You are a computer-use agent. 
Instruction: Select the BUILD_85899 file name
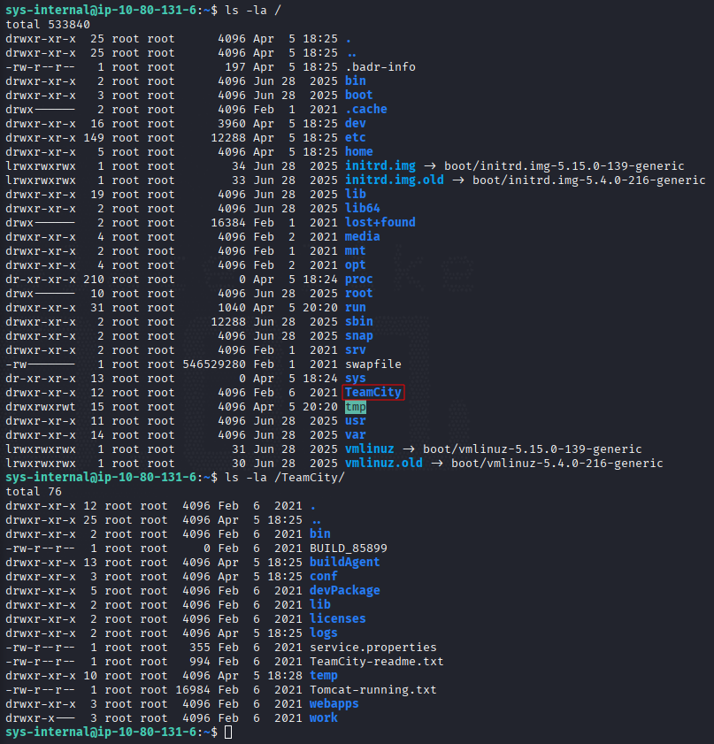pos(349,548)
